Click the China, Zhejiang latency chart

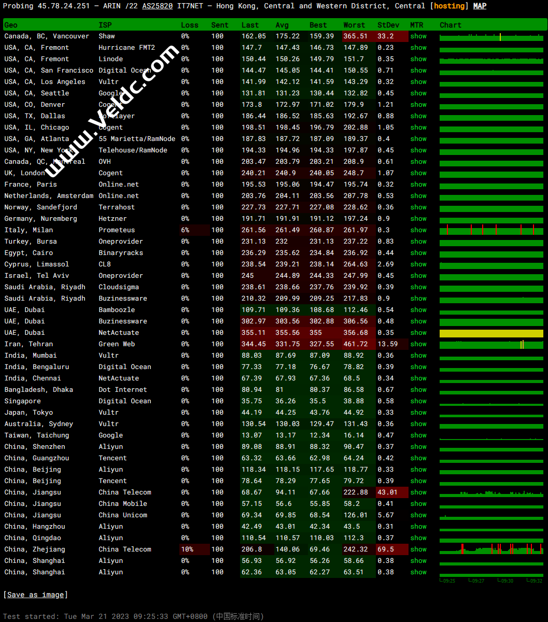[491, 549]
